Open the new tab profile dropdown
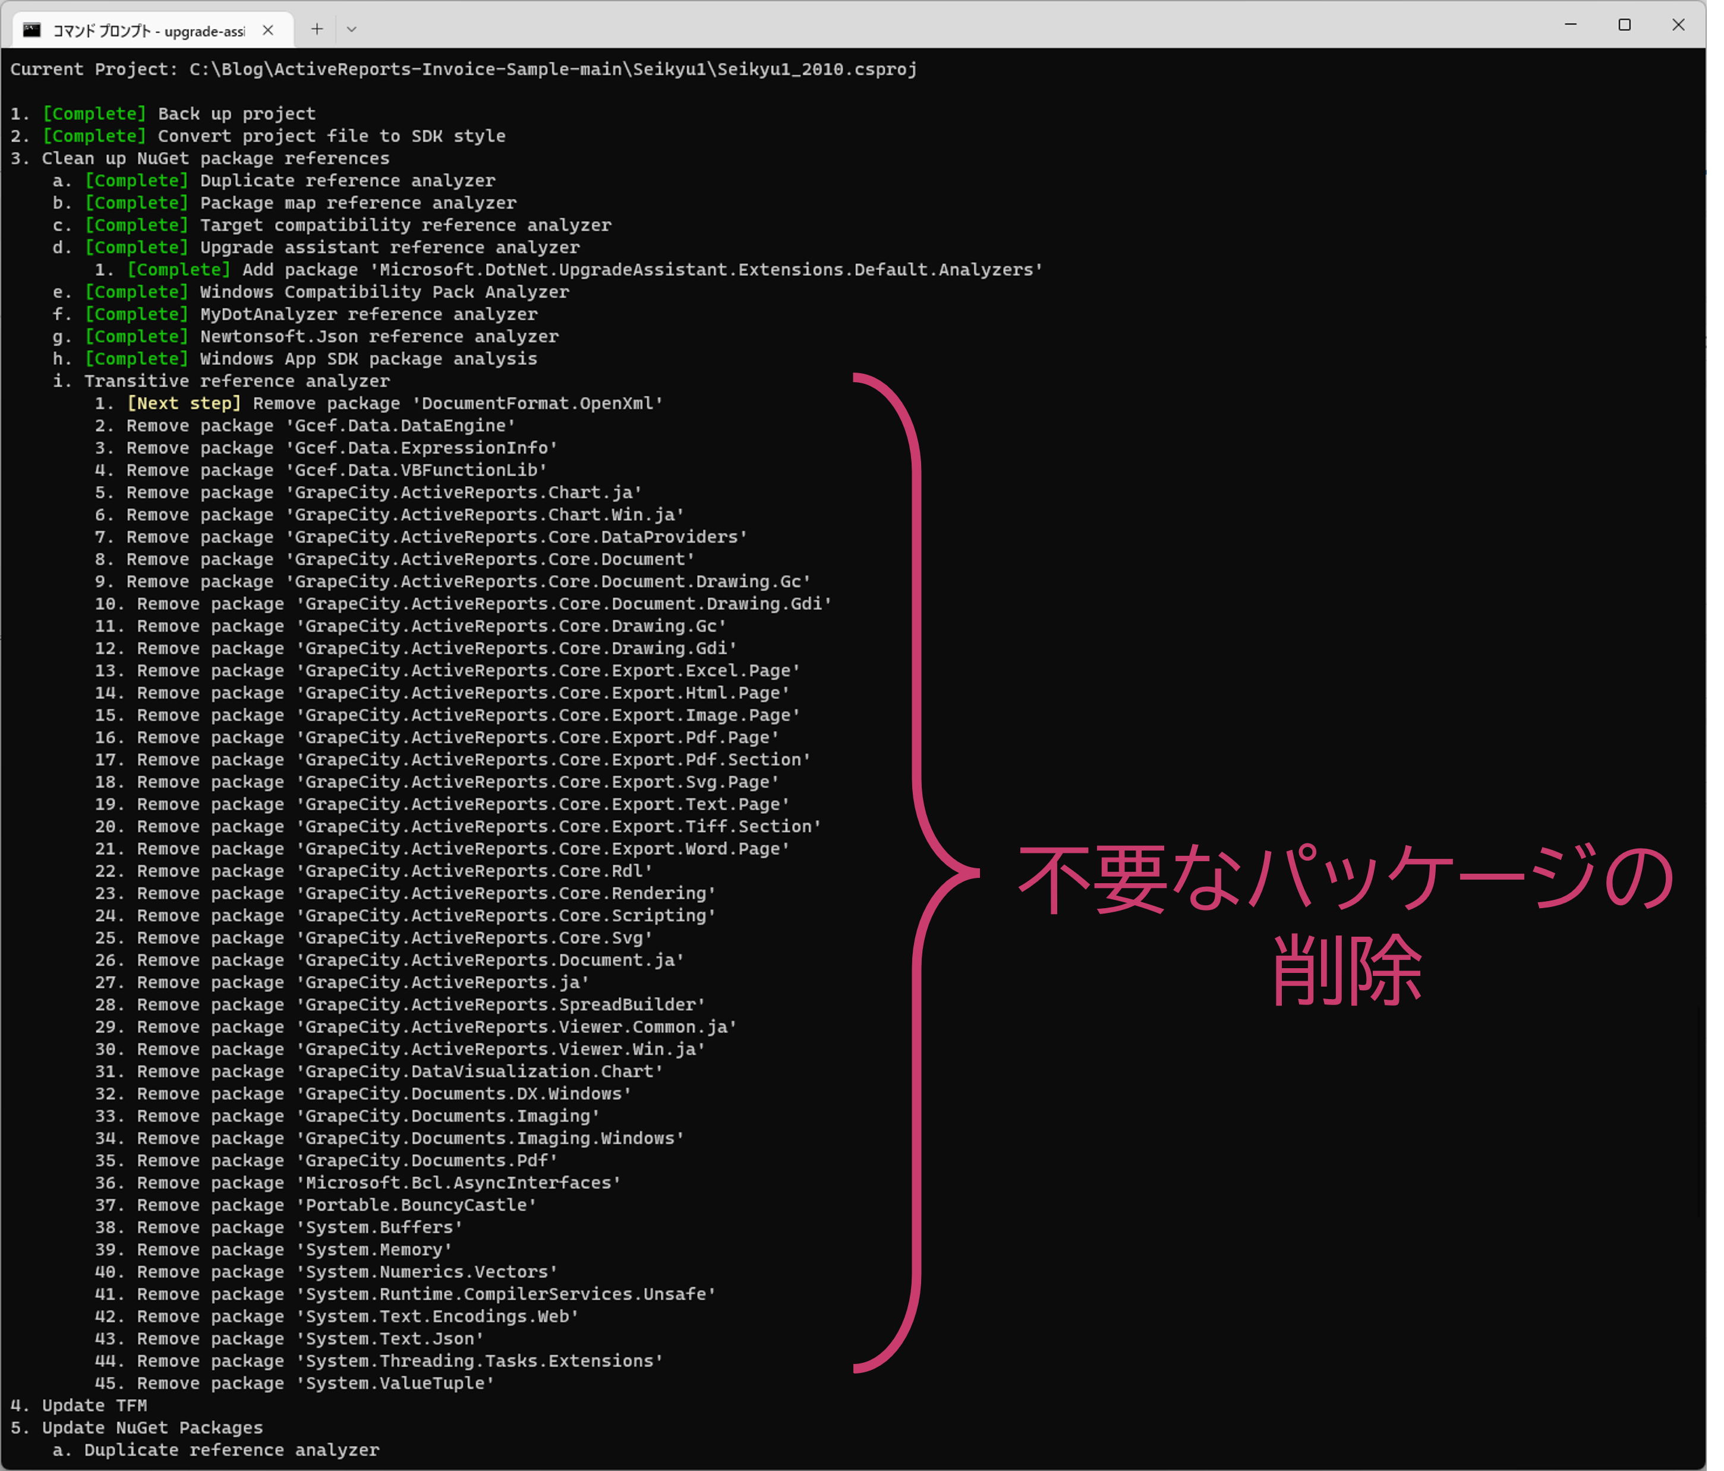 [352, 29]
